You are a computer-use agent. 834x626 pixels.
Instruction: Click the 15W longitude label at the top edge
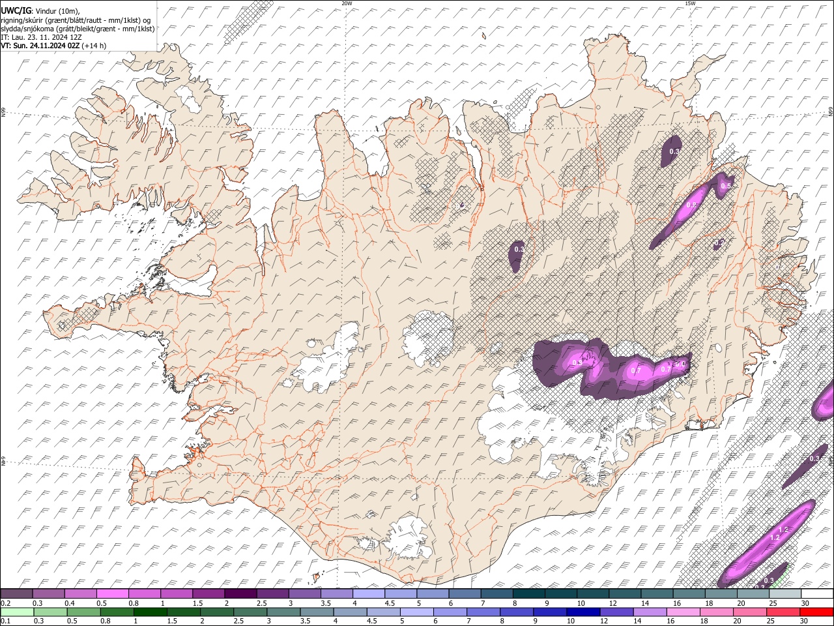690,3
